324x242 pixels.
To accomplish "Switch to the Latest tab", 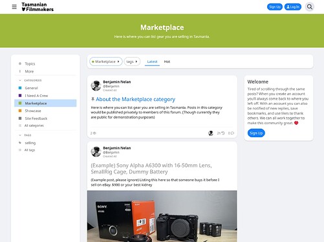I will [152, 61].
